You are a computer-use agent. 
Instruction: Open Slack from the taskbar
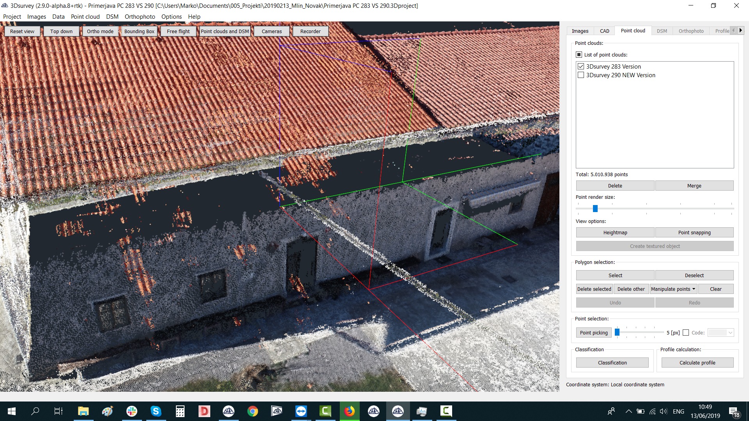[132, 411]
